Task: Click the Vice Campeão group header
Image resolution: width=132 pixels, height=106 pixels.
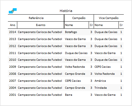Action: coord(109,18)
